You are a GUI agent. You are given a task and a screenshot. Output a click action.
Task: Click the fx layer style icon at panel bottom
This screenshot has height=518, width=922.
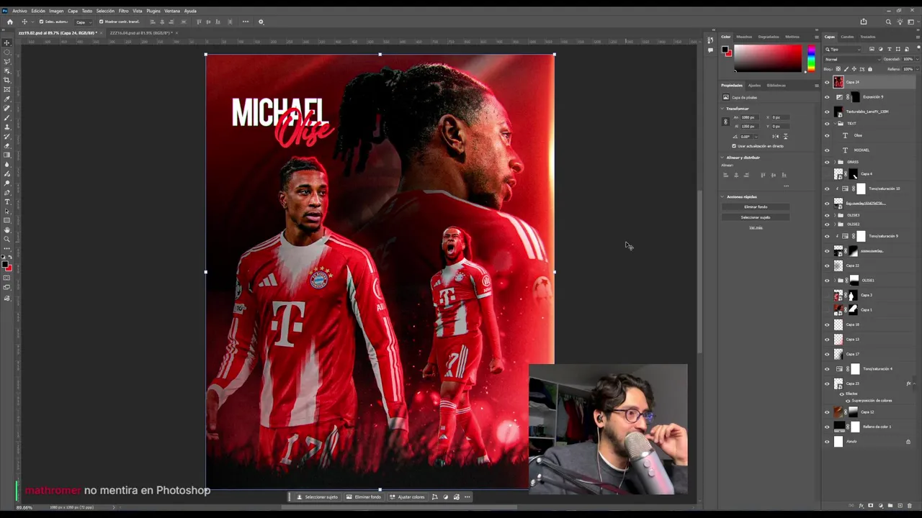pyautogui.click(x=861, y=506)
